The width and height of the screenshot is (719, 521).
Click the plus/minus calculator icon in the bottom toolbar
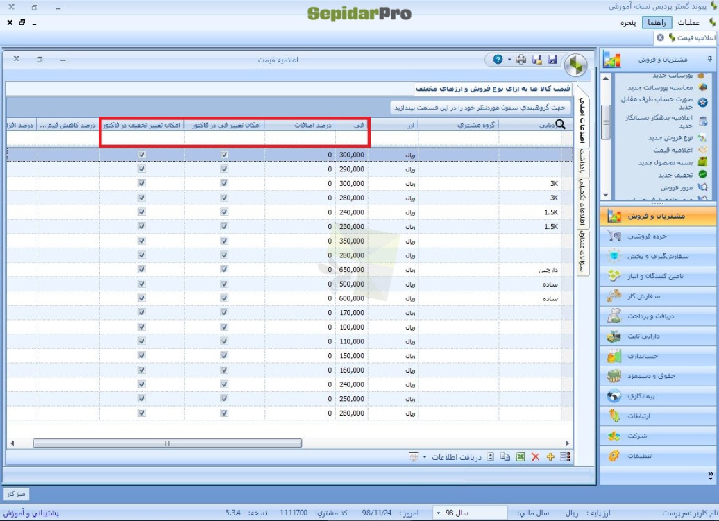[490, 457]
